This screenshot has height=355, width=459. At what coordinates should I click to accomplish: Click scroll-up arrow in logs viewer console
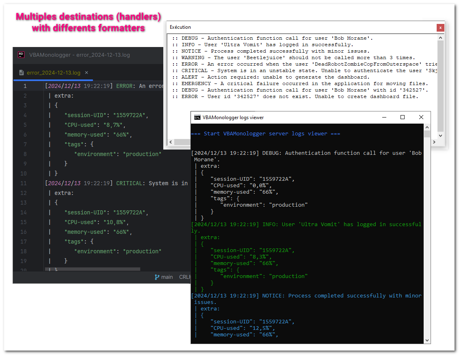pyautogui.click(x=427, y=127)
